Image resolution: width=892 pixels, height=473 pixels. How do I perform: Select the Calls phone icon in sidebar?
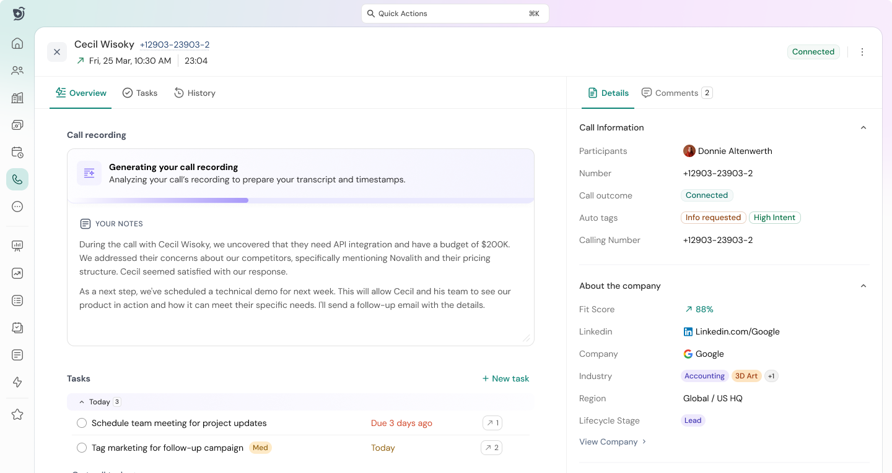coord(17,179)
